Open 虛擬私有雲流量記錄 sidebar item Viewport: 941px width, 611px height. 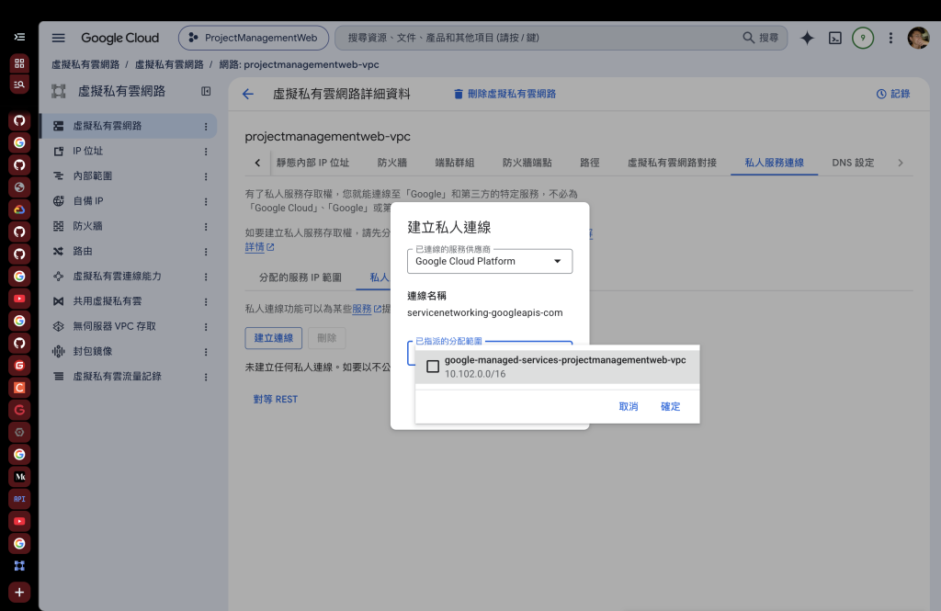tap(129, 377)
